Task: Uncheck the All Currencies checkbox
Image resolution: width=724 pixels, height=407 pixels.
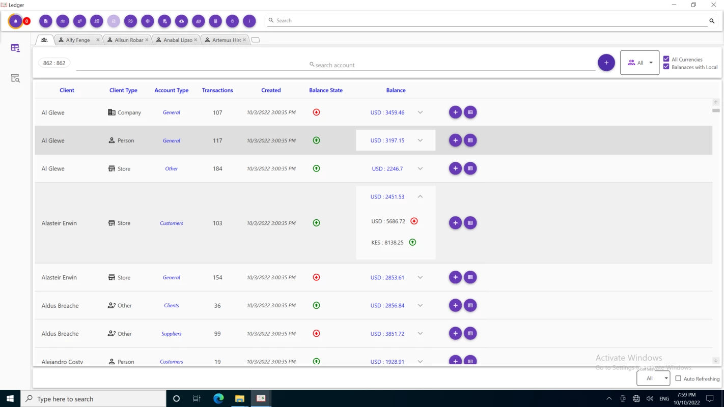Action: click(x=666, y=59)
